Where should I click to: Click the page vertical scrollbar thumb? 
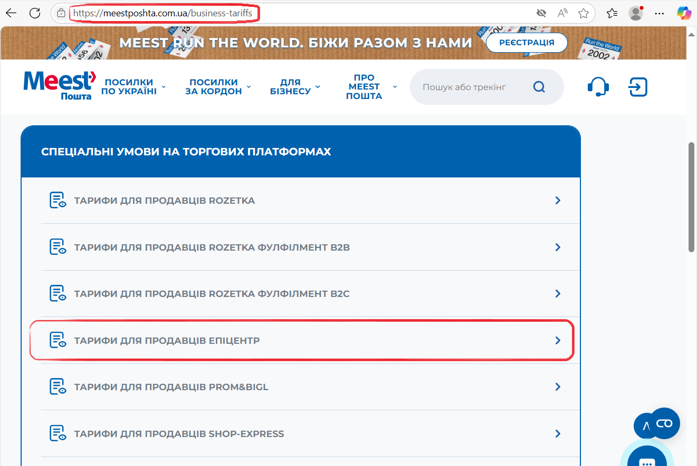pyautogui.click(x=692, y=197)
